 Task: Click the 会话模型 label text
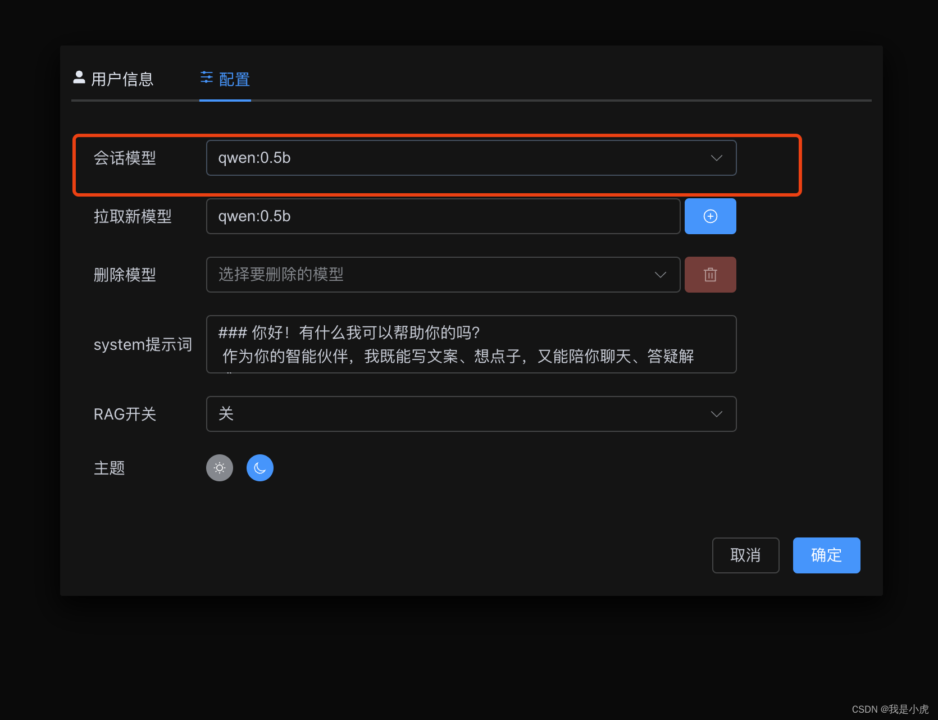(125, 158)
